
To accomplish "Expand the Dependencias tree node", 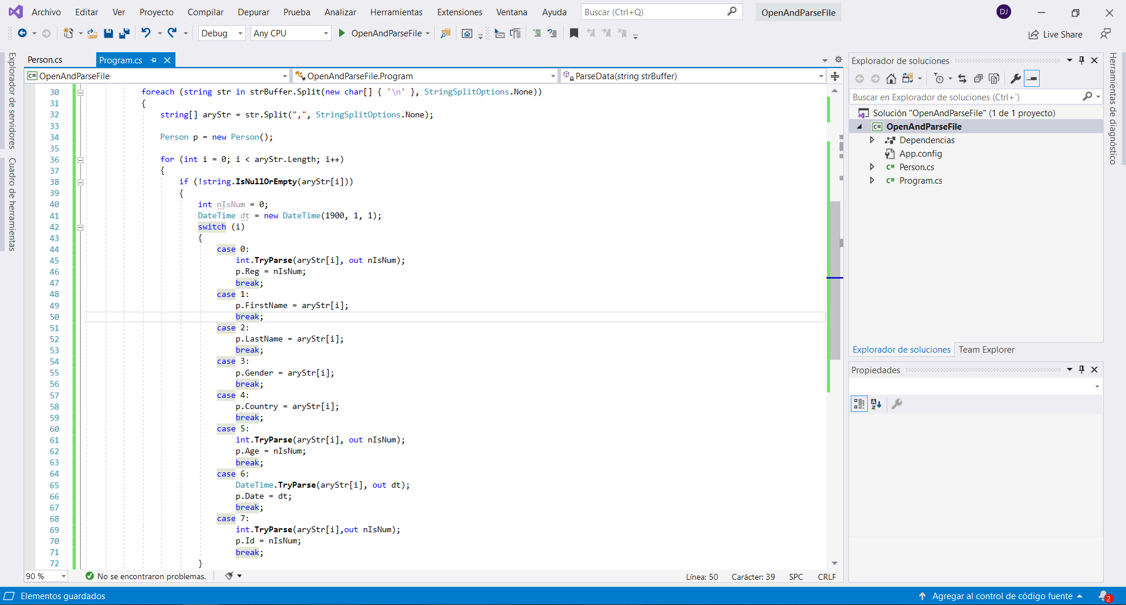I will click(872, 140).
